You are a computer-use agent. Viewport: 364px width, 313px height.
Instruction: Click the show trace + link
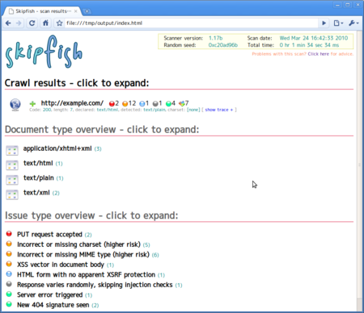218,110
